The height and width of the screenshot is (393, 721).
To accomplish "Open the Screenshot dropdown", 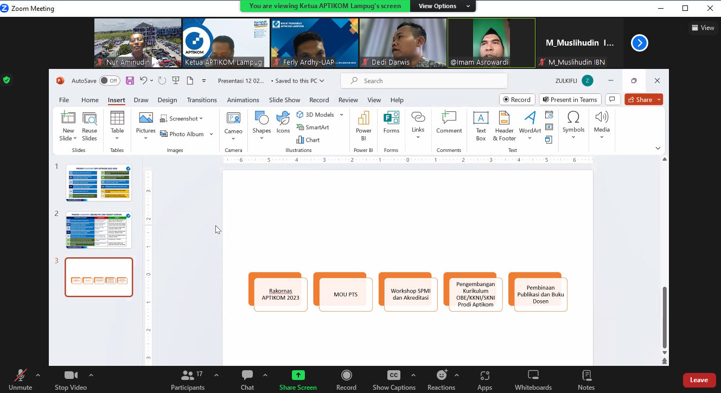I will click(182, 118).
